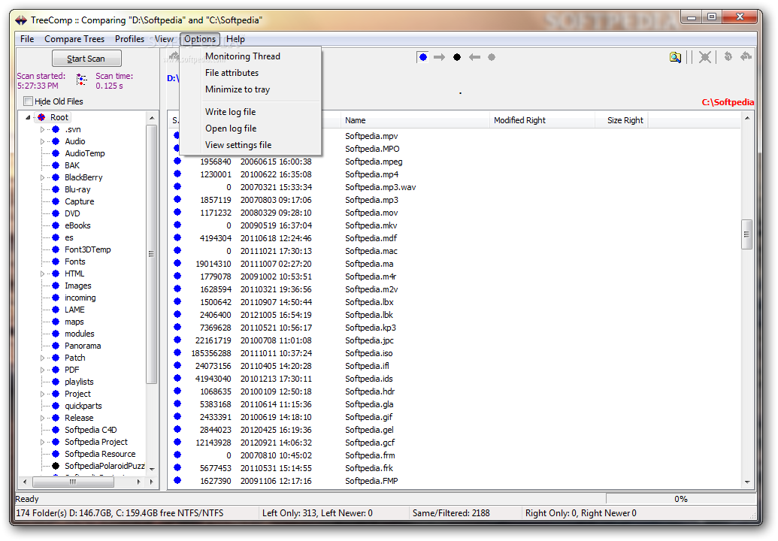This screenshot has width=778, height=541.
Task: Collapse the Root tree node
Action: 29,117
